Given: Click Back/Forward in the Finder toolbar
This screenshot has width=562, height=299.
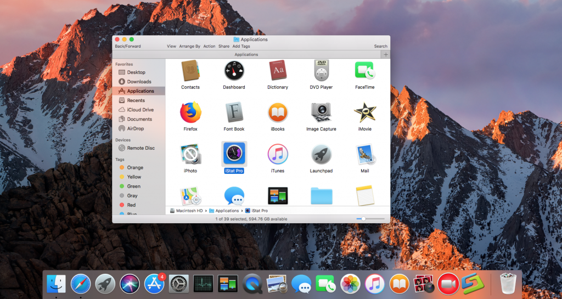Looking at the screenshot, I should click(x=128, y=46).
